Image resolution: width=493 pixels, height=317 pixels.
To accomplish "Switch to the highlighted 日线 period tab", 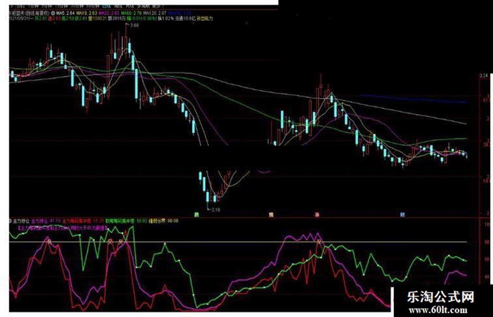I will click(106, 6).
